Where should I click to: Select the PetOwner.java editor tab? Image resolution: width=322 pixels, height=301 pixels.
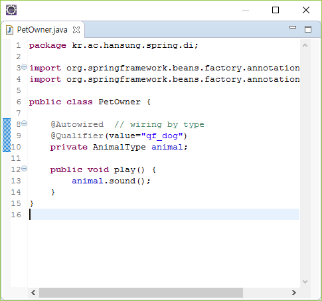[42, 30]
